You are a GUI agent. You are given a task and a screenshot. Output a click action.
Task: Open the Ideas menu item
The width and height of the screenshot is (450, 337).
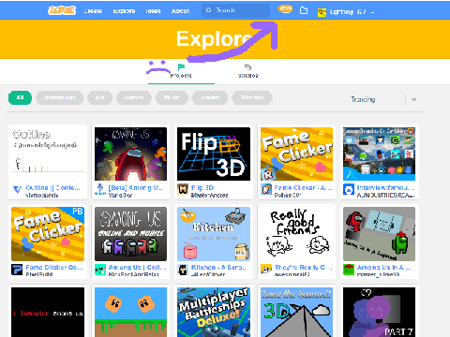[153, 11]
